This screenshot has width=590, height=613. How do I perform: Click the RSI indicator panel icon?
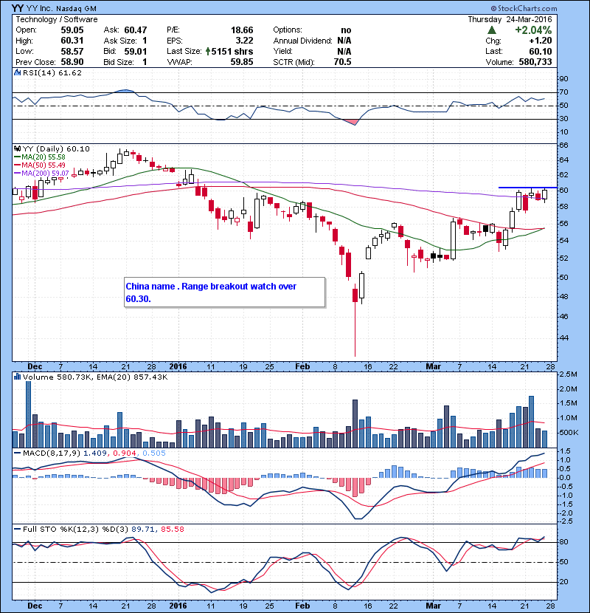click(17, 72)
